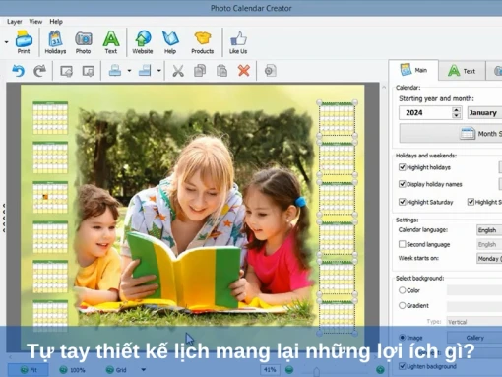The image size is (502, 377).
Task: Toggle Highlight Saturday checkbox
Action: pyautogui.click(x=403, y=202)
